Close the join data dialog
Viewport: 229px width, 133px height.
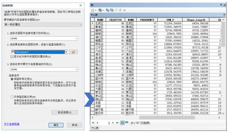click(x=81, y=5)
